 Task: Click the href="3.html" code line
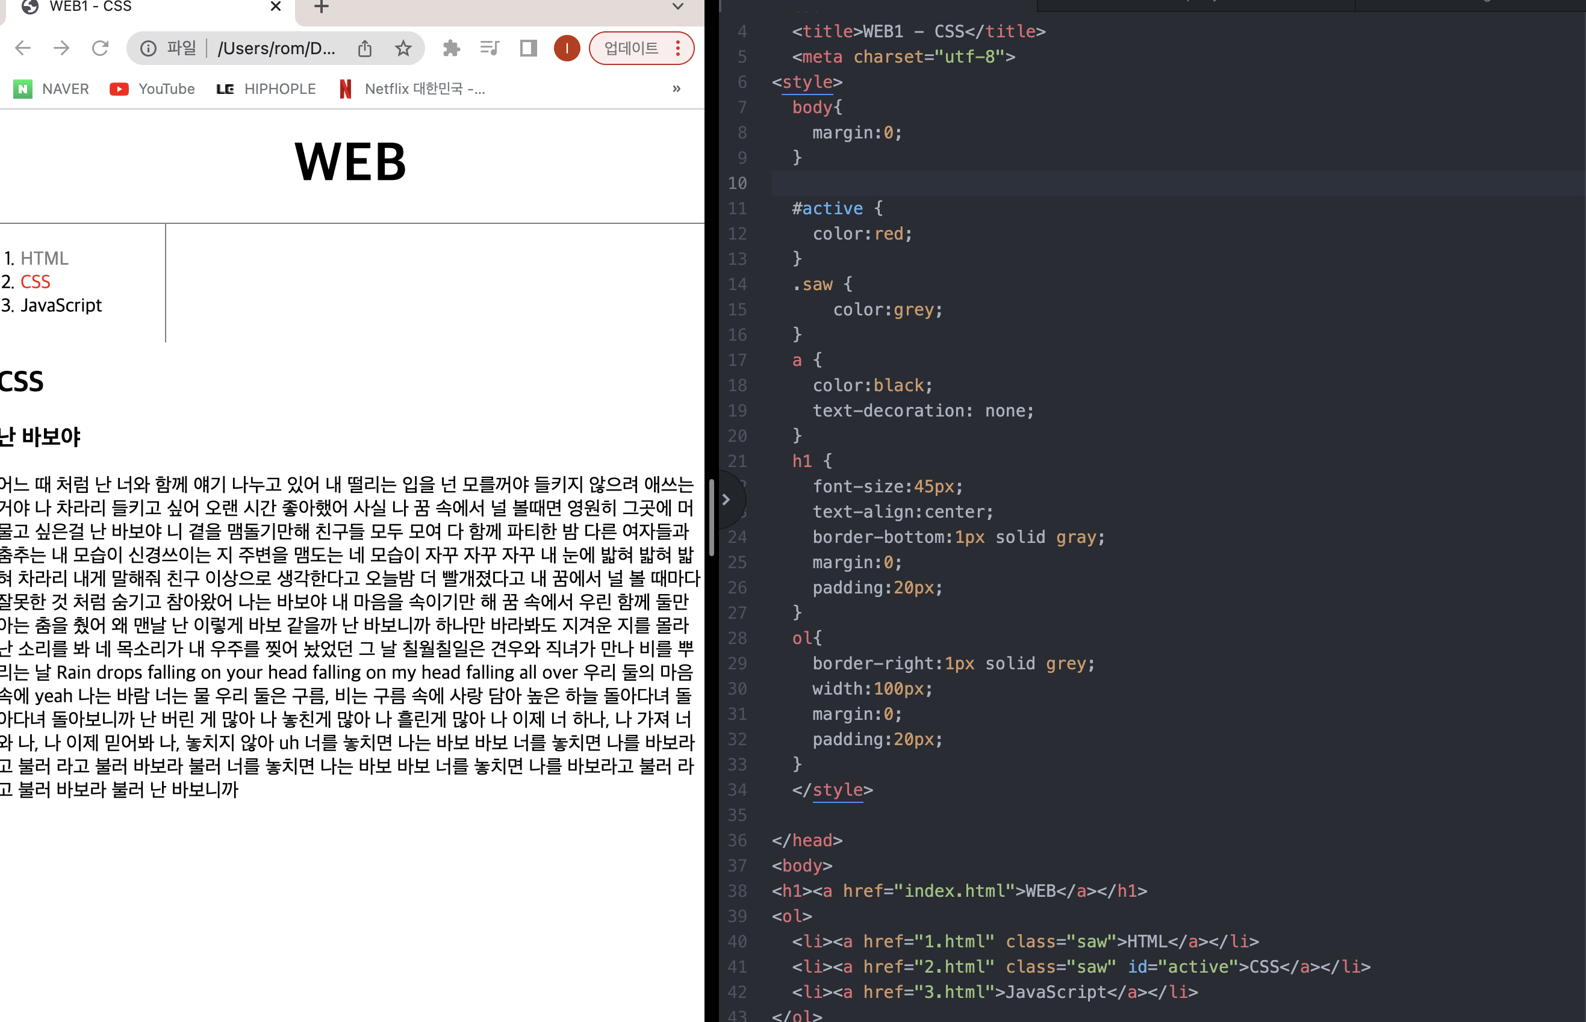995,992
